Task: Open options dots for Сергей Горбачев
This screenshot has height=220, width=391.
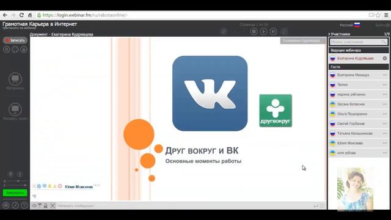Action: (x=385, y=123)
